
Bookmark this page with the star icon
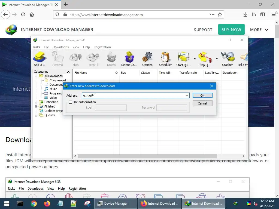click(x=220, y=15)
